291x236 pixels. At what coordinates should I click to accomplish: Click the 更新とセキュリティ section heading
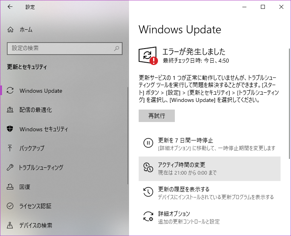[27, 67]
